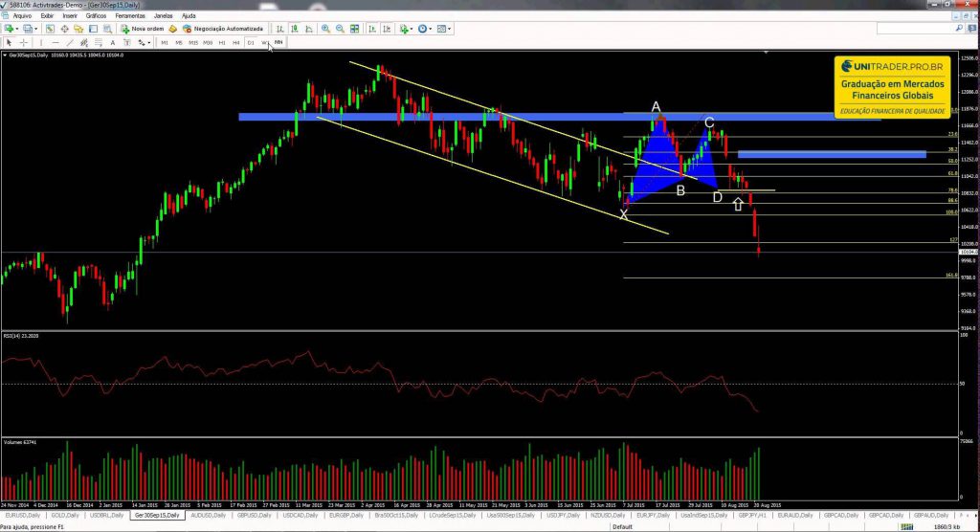Click the Default profile in status bar
This screenshot has width=980, height=532.
click(622, 527)
